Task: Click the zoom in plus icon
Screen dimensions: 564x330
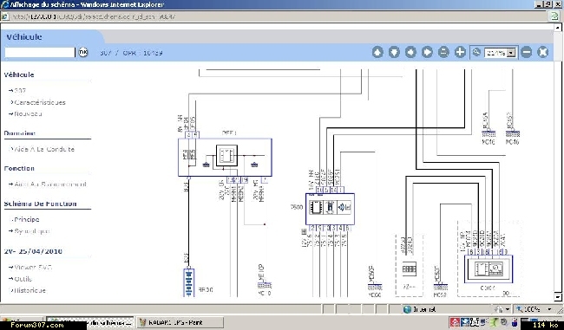Action: [x=460, y=53]
